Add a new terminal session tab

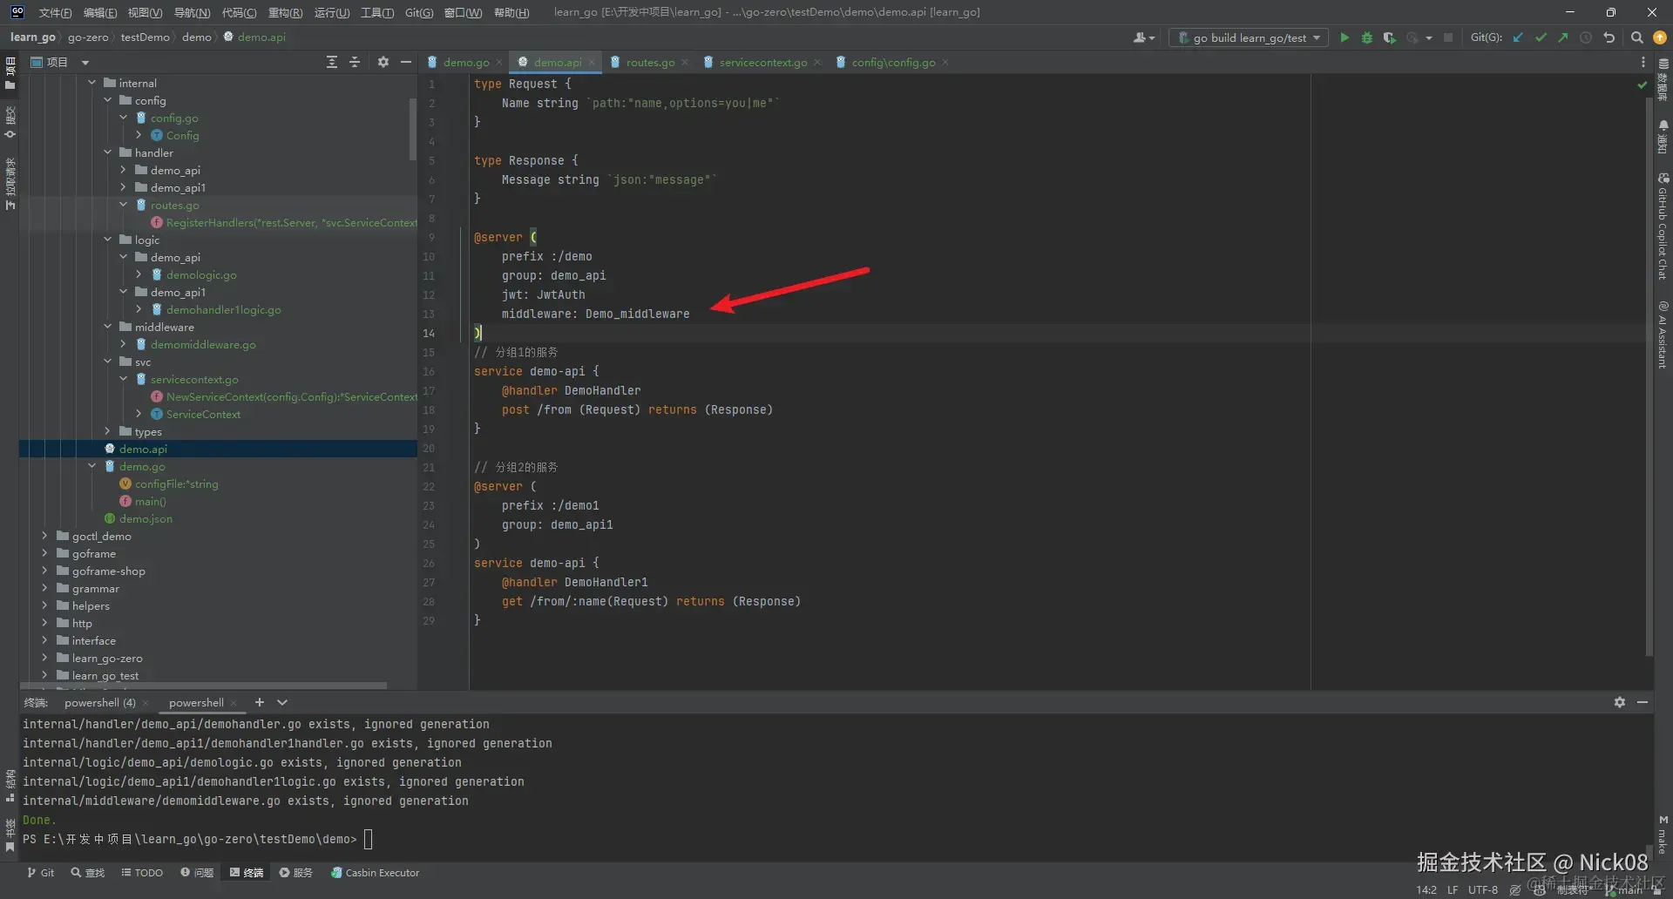(x=259, y=702)
